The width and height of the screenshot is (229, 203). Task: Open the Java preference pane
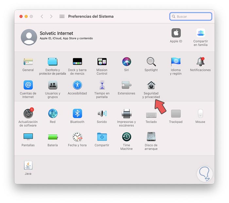[x=28, y=165]
